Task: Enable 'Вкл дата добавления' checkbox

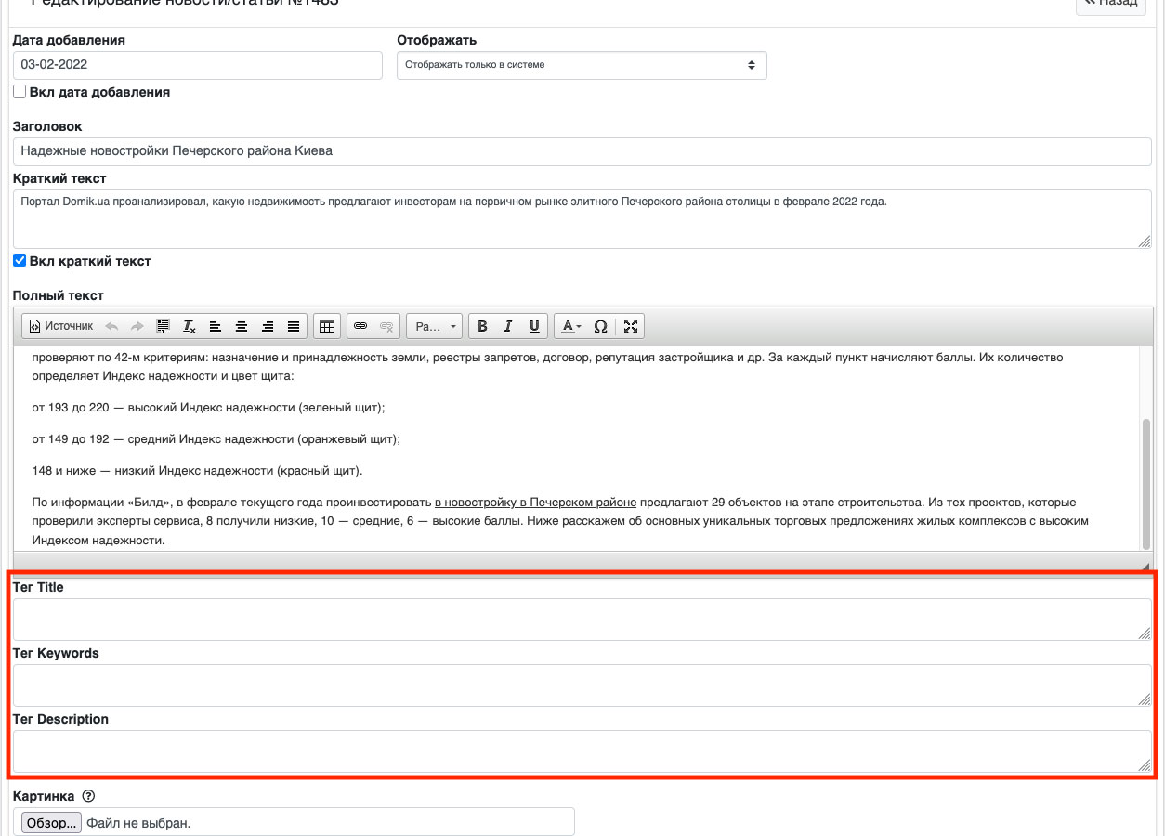Action: 20,92
